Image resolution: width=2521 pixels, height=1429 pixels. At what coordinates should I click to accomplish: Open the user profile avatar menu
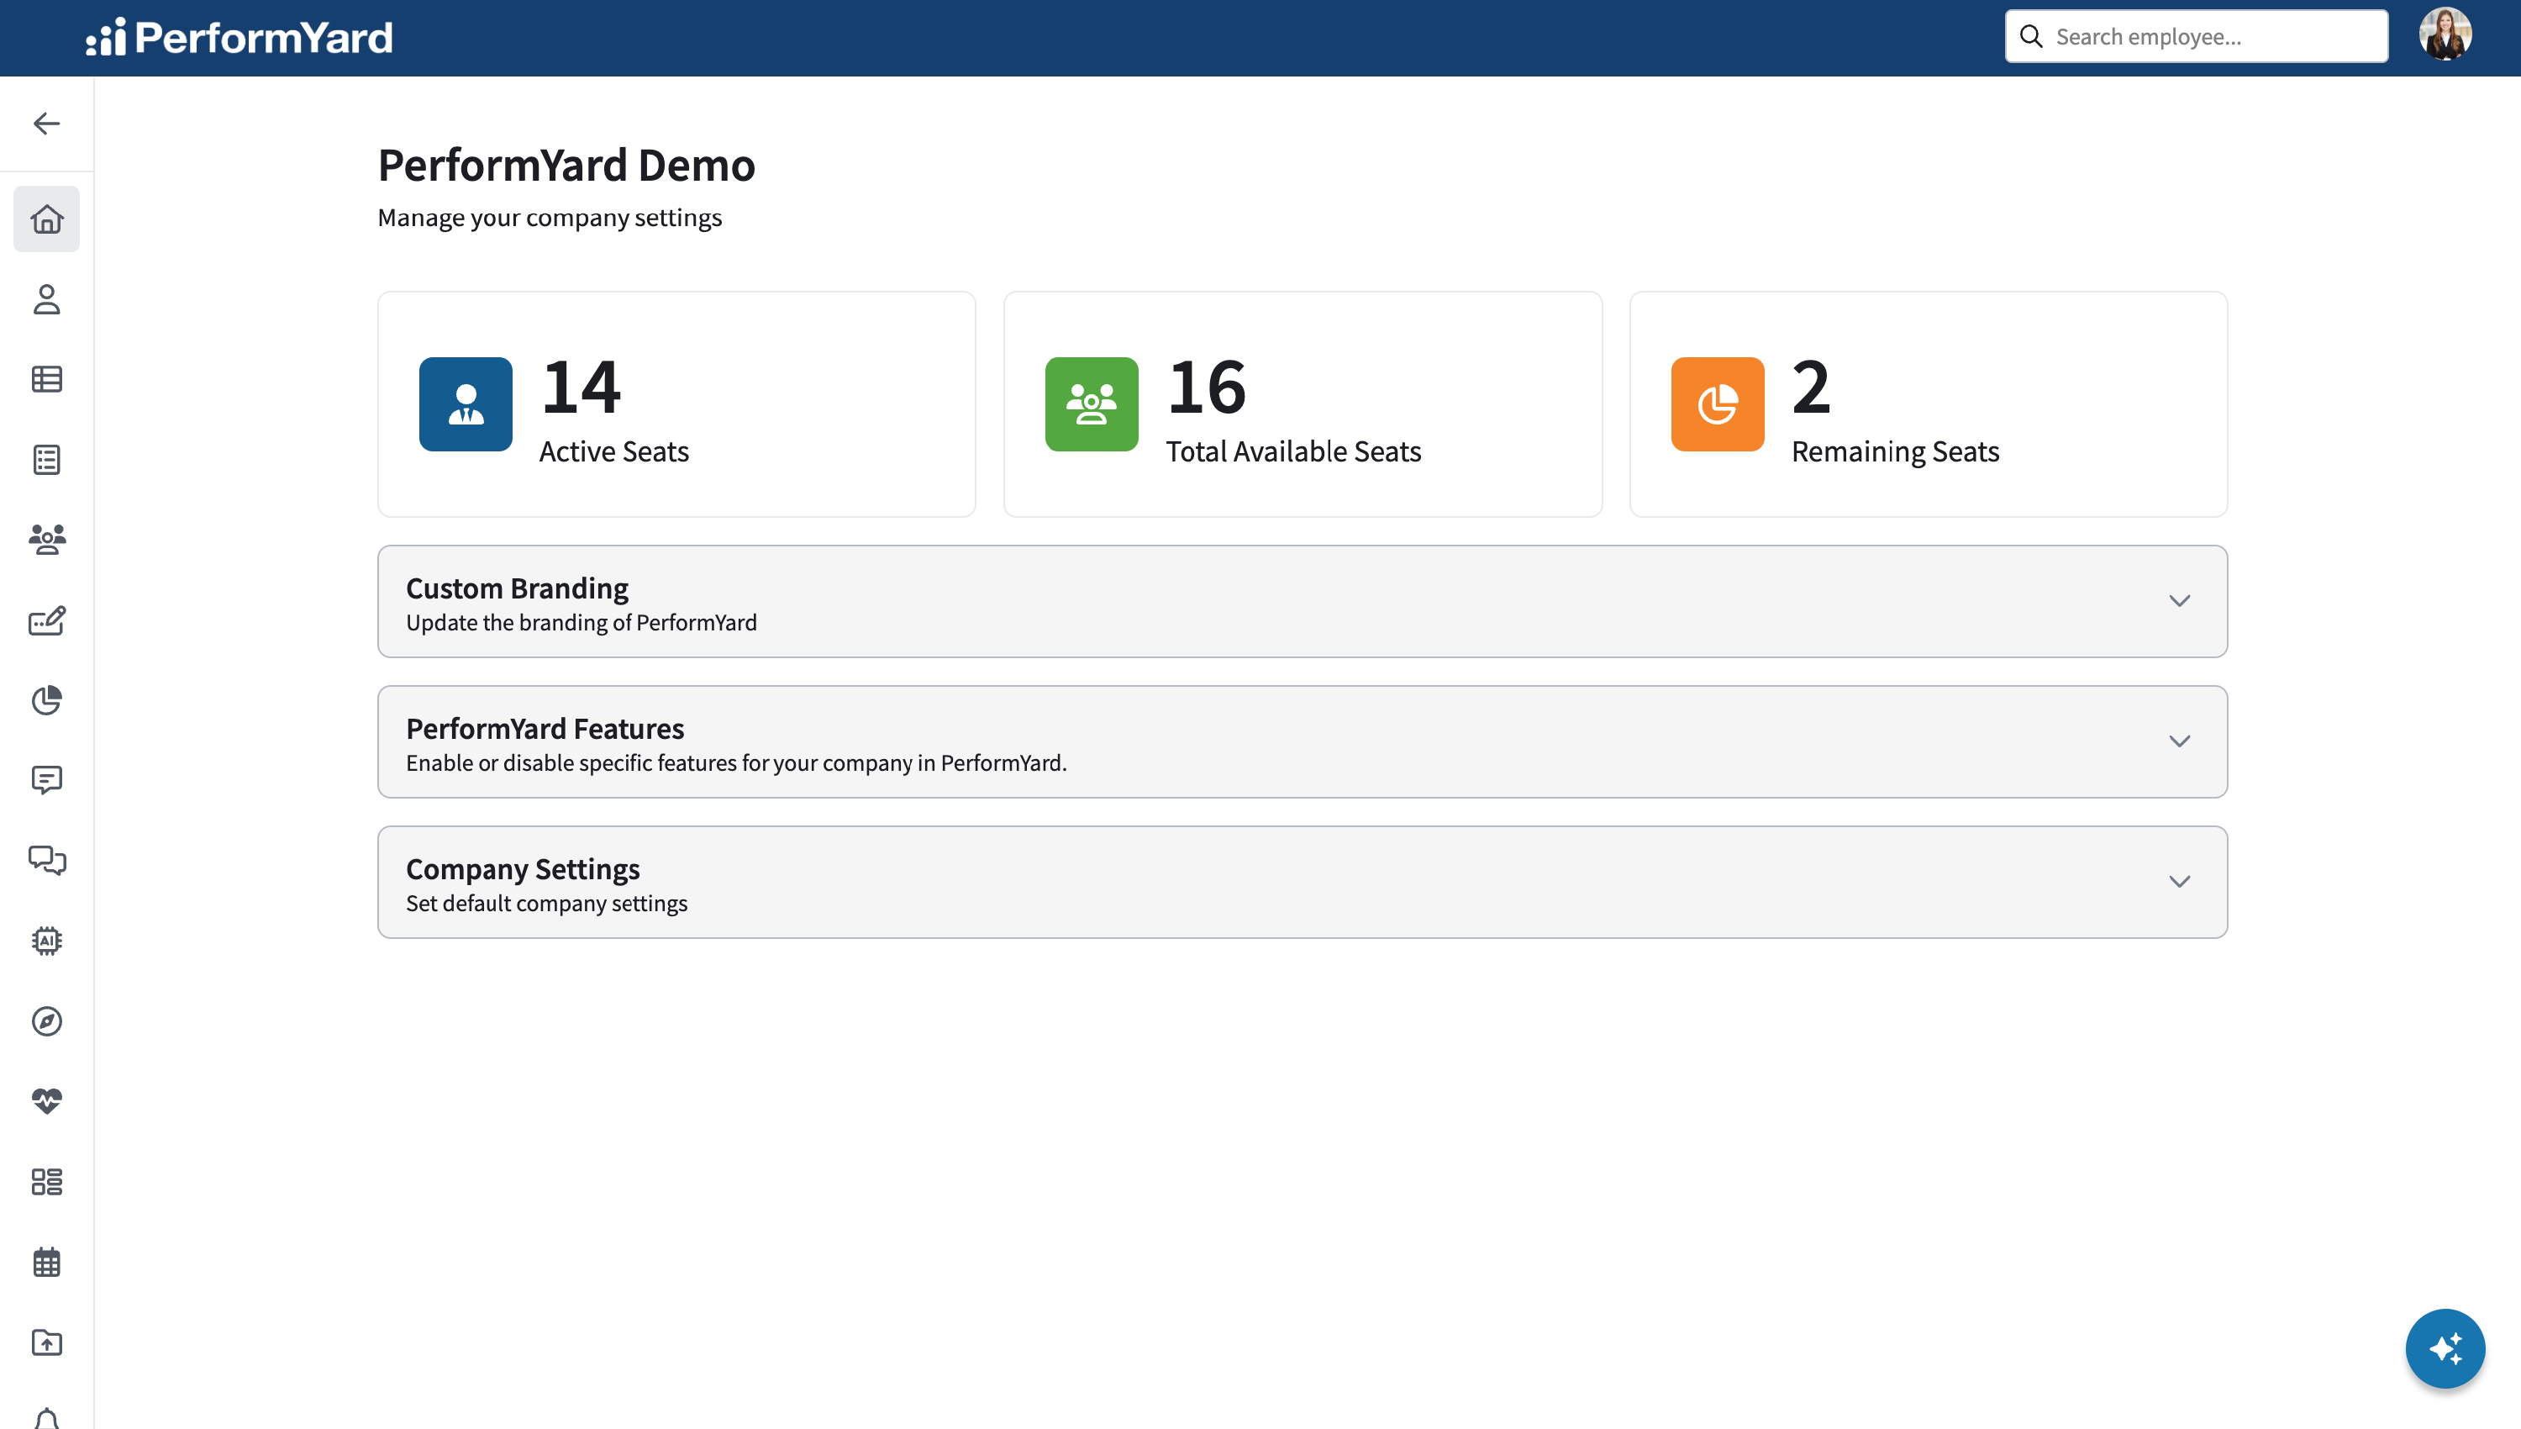click(x=2445, y=35)
